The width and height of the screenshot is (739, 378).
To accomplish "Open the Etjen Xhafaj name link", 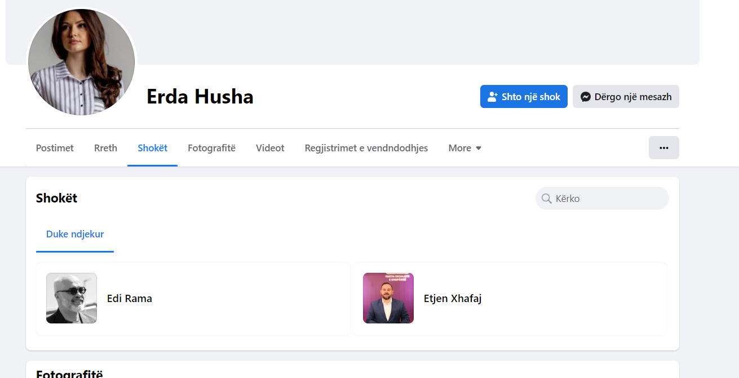I will (452, 299).
